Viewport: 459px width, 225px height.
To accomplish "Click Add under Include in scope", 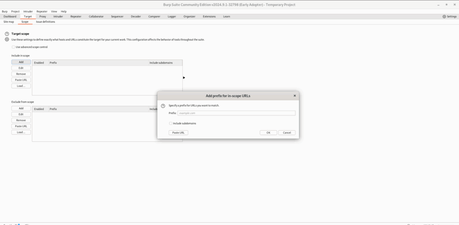I will (21, 62).
